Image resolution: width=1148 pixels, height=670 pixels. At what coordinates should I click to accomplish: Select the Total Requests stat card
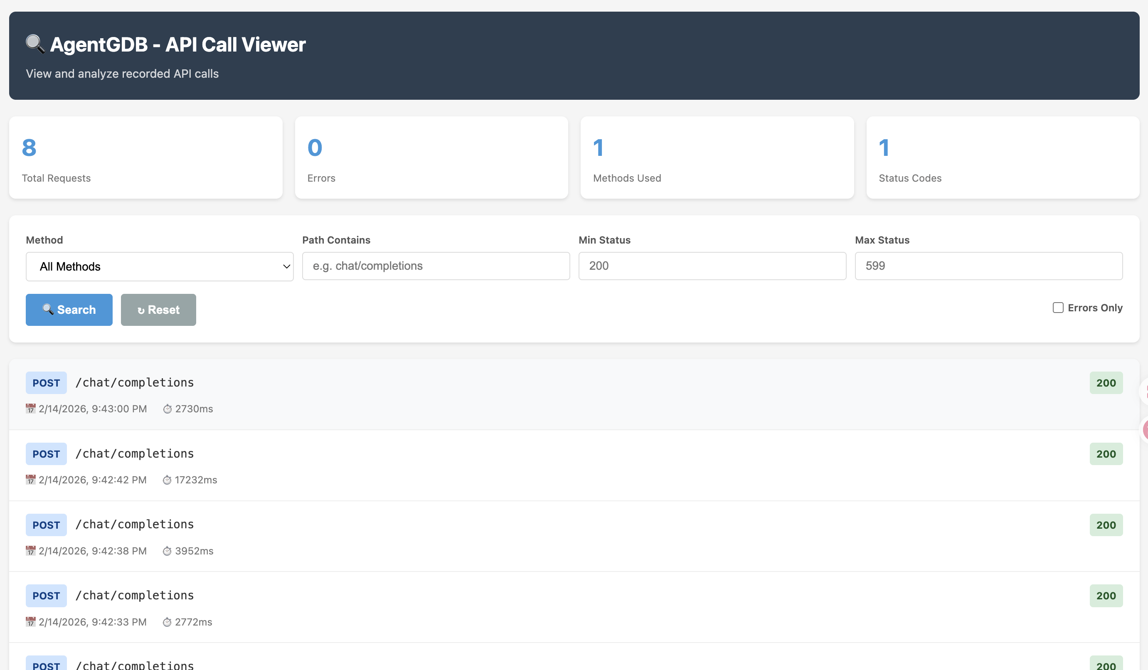tap(146, 158)
